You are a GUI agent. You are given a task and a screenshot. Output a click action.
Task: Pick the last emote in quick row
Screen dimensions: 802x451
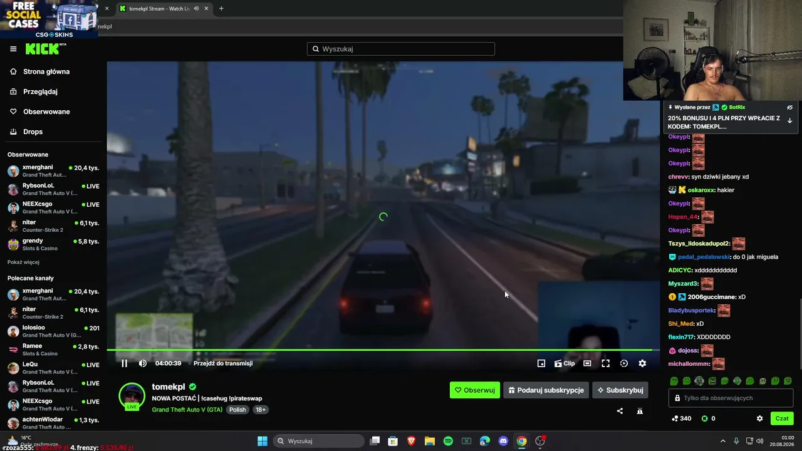[x=788, y=381]
